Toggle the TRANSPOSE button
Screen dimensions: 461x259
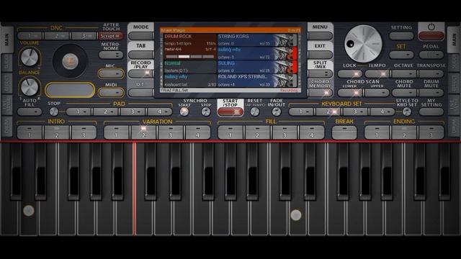click(x=431, y=73)
